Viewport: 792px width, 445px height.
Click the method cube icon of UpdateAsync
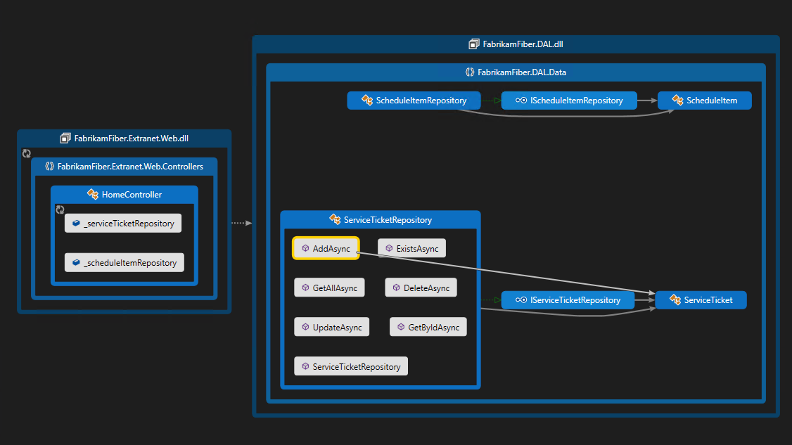pos(305,328)
